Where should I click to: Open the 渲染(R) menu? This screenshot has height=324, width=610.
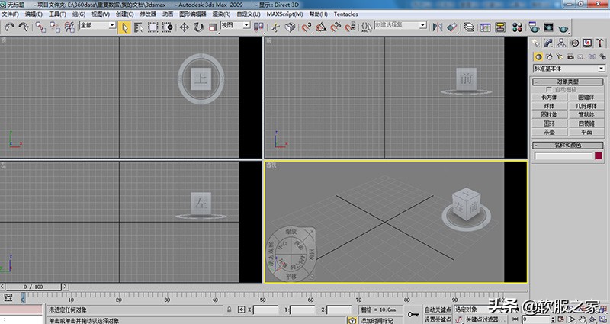point(223,14)
